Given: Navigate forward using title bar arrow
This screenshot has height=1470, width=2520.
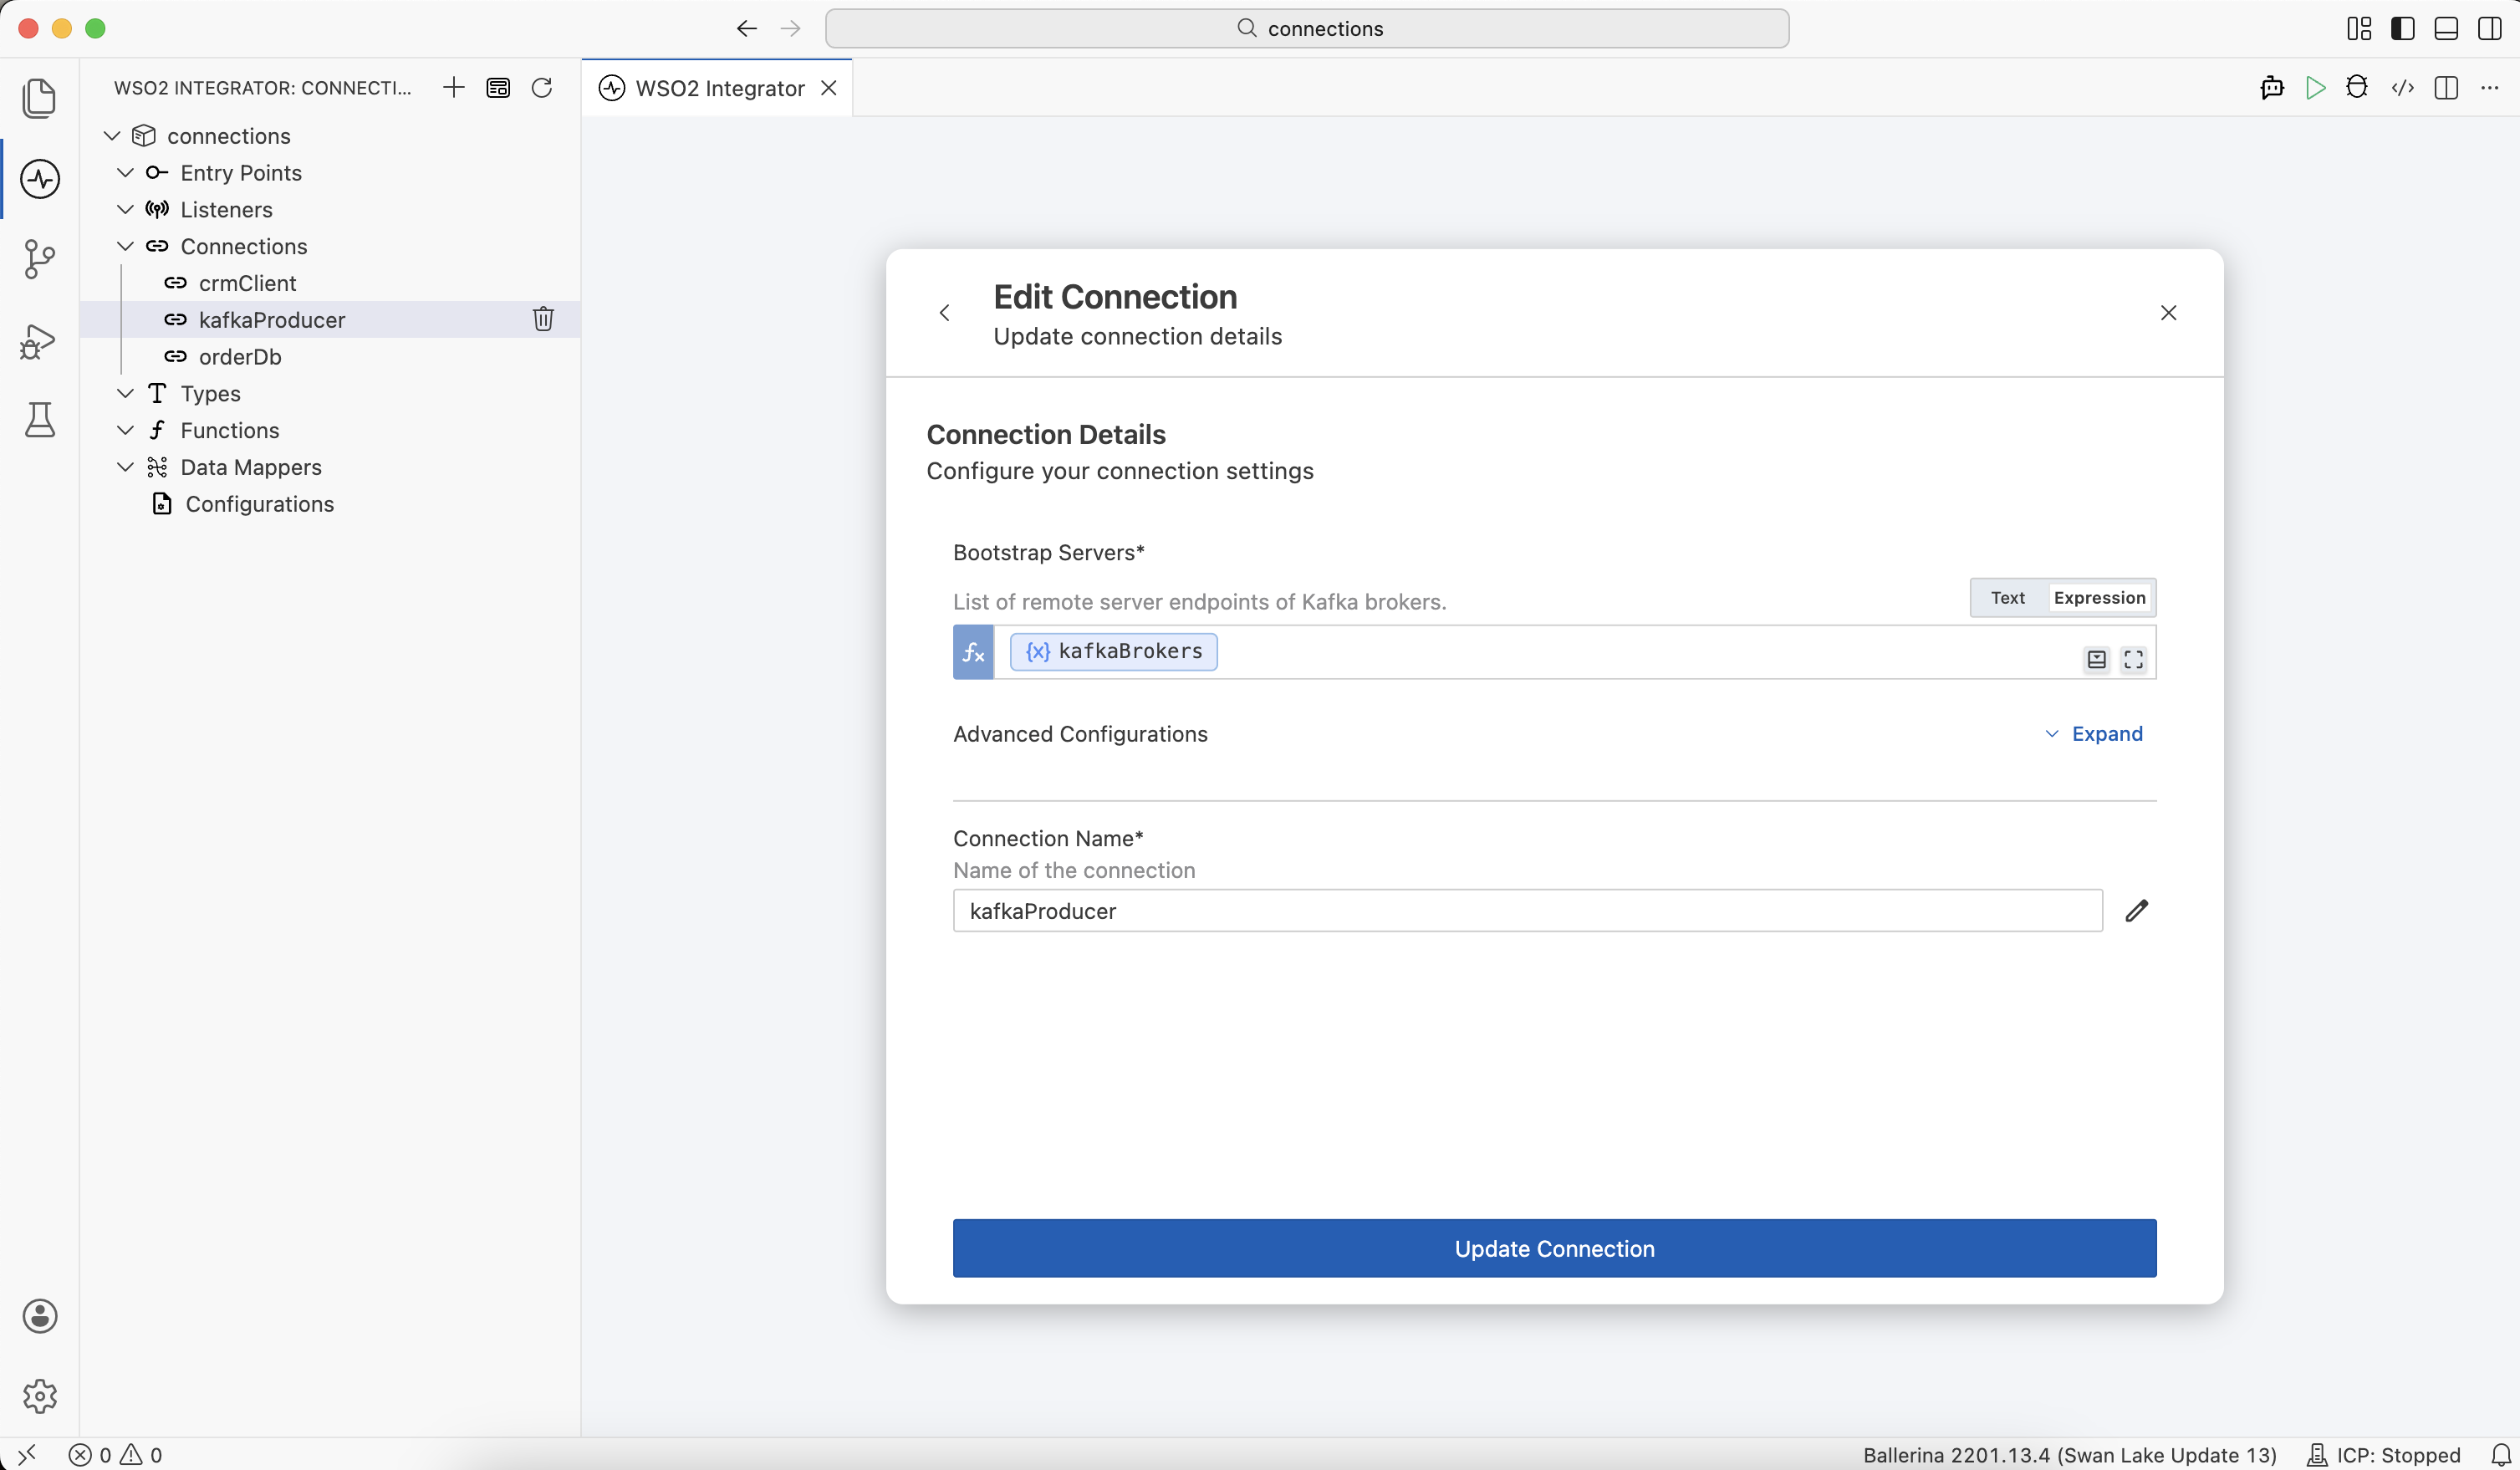Looking at the screenshot, I should 791,28.
